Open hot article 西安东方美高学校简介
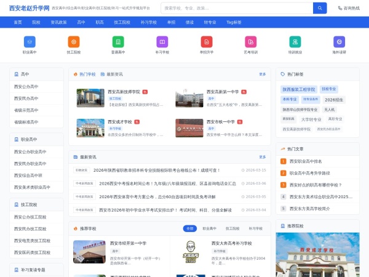The width and height of the screenshot is (369, 277). (310, 209)
